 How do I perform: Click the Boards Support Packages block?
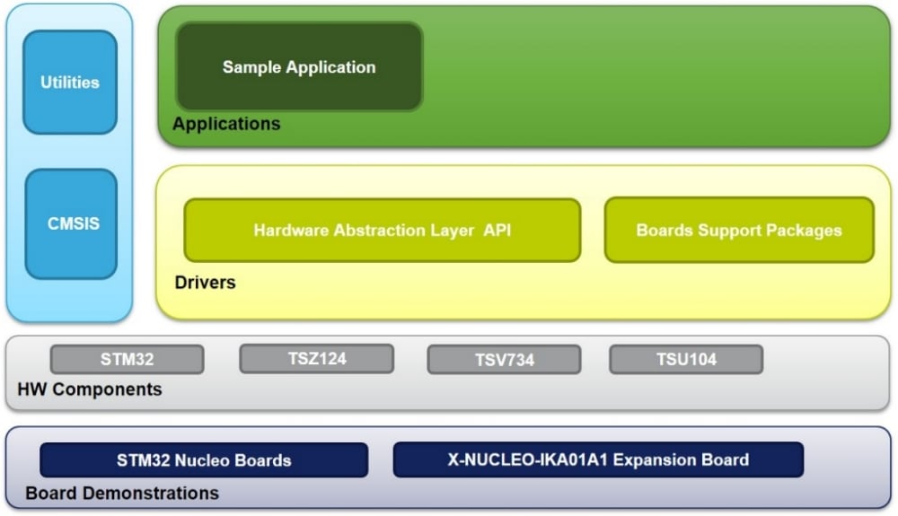coord(738,231)
